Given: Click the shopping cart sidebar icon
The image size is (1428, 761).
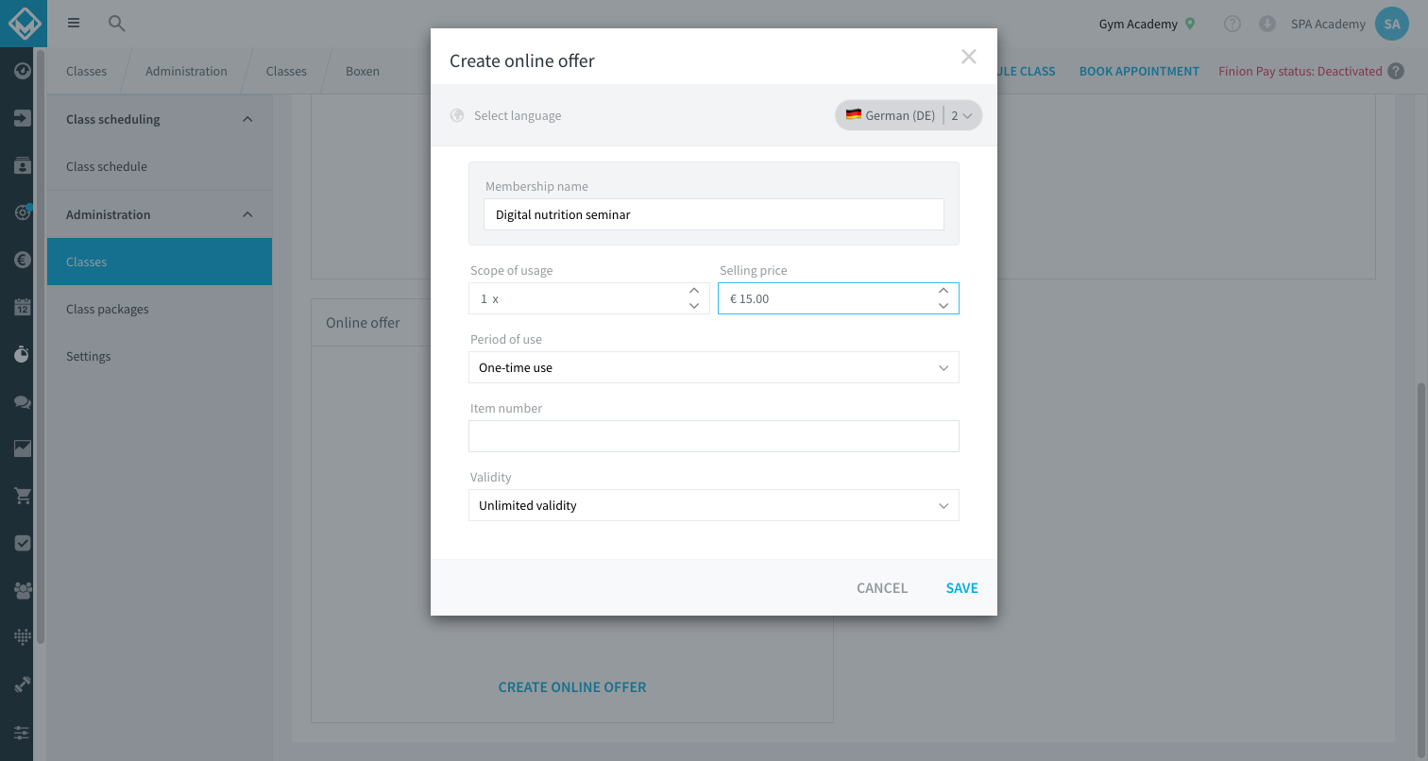Looking at the screenshot, I should (x=23, y=496).
